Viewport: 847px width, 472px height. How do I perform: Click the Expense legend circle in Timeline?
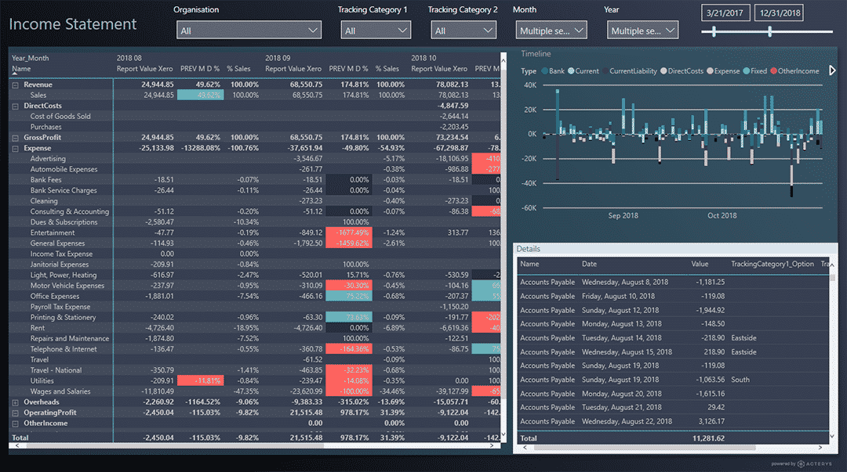coord(710,71)
